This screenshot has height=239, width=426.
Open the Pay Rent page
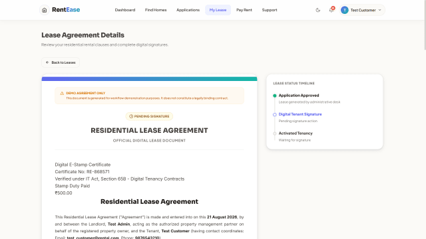click(244, 10)
